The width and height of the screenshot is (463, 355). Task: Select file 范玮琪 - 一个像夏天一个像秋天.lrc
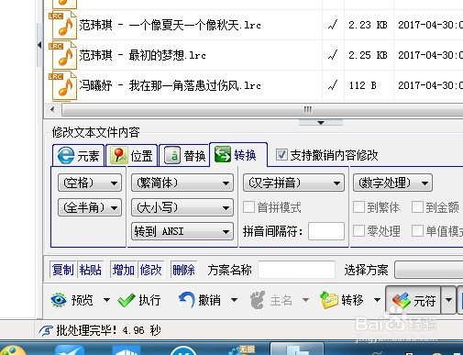[170, 25]
